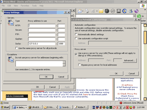Click the page scrollbar down arrow
147x110 pixels.
coord(145,99)
